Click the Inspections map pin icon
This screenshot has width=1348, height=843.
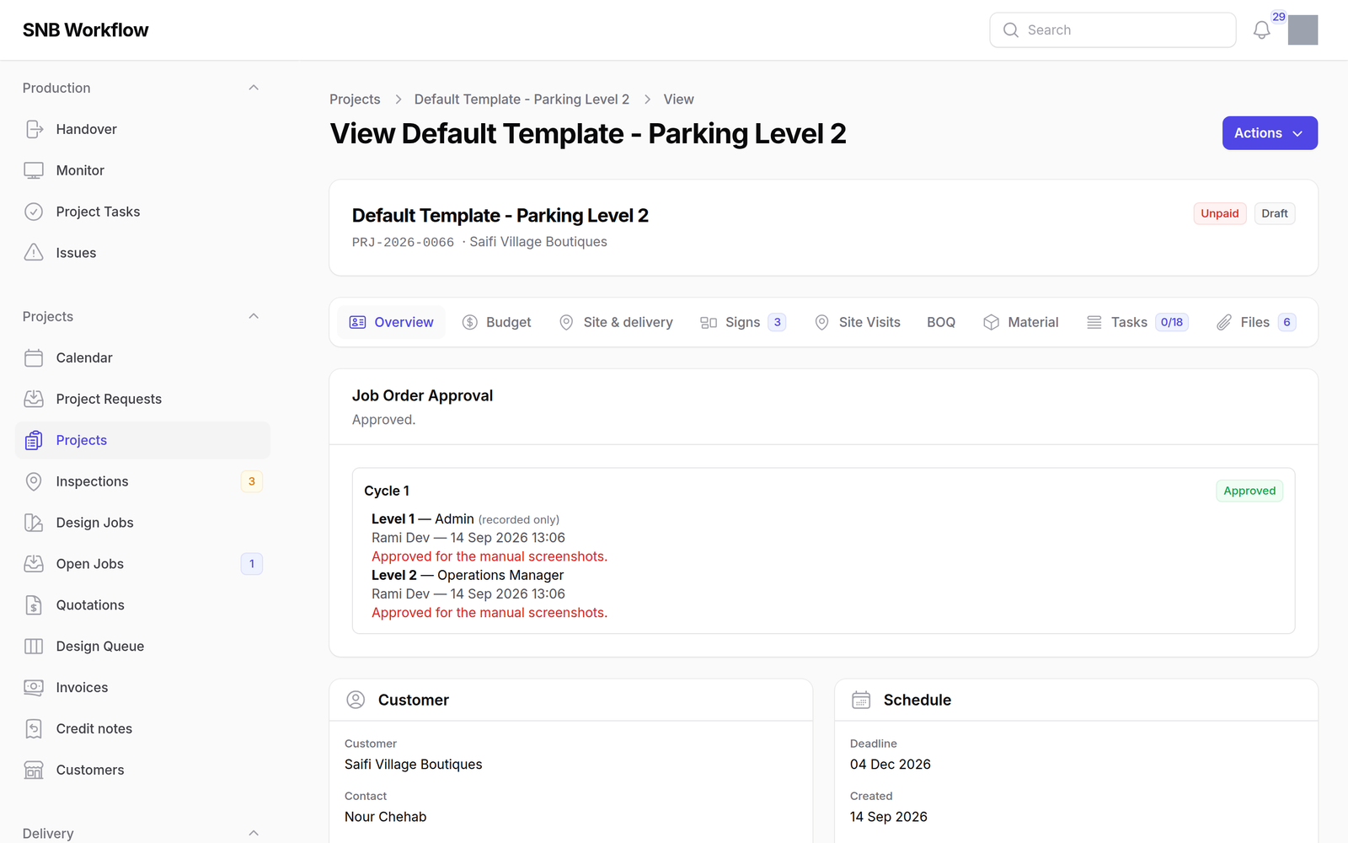click(x=34, y=481)
